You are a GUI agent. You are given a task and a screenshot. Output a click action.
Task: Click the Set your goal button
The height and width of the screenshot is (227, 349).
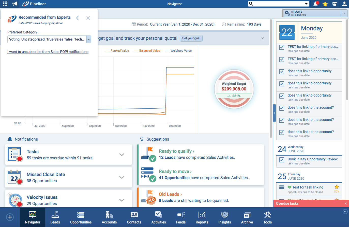pyautogui.click(x=191, y=38)
